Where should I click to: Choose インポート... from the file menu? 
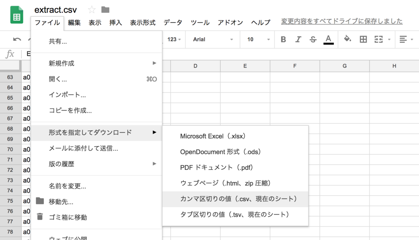[97, 95]
